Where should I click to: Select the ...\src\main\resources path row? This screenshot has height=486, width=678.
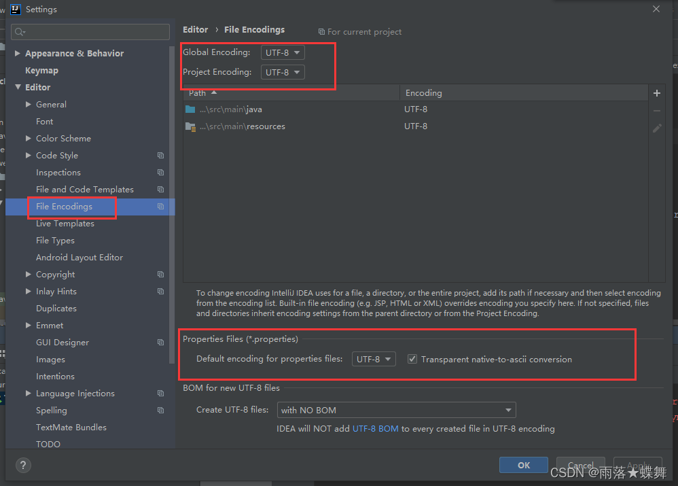(416, 126)
